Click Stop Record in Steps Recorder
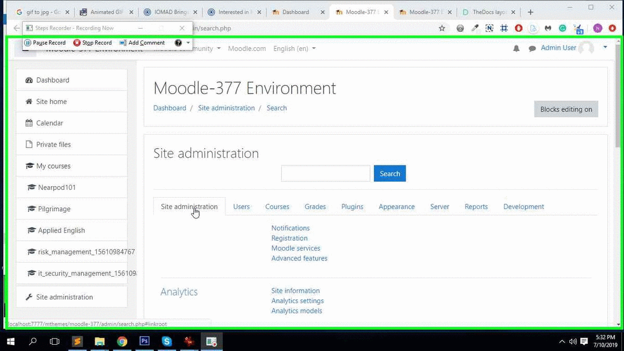 coord(93,43)
